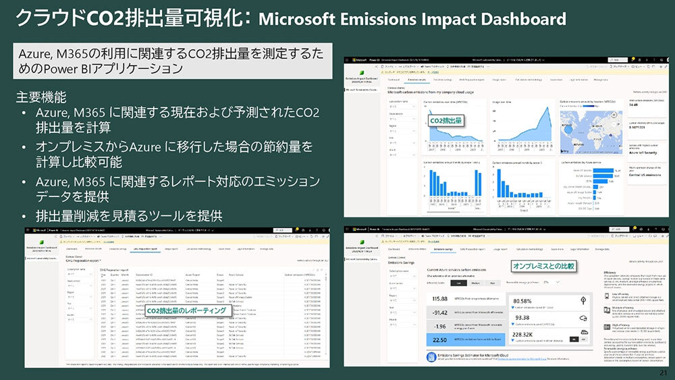Click Azure Region column header in GHG table
The image size is (675, 380).
coord(192,275)
